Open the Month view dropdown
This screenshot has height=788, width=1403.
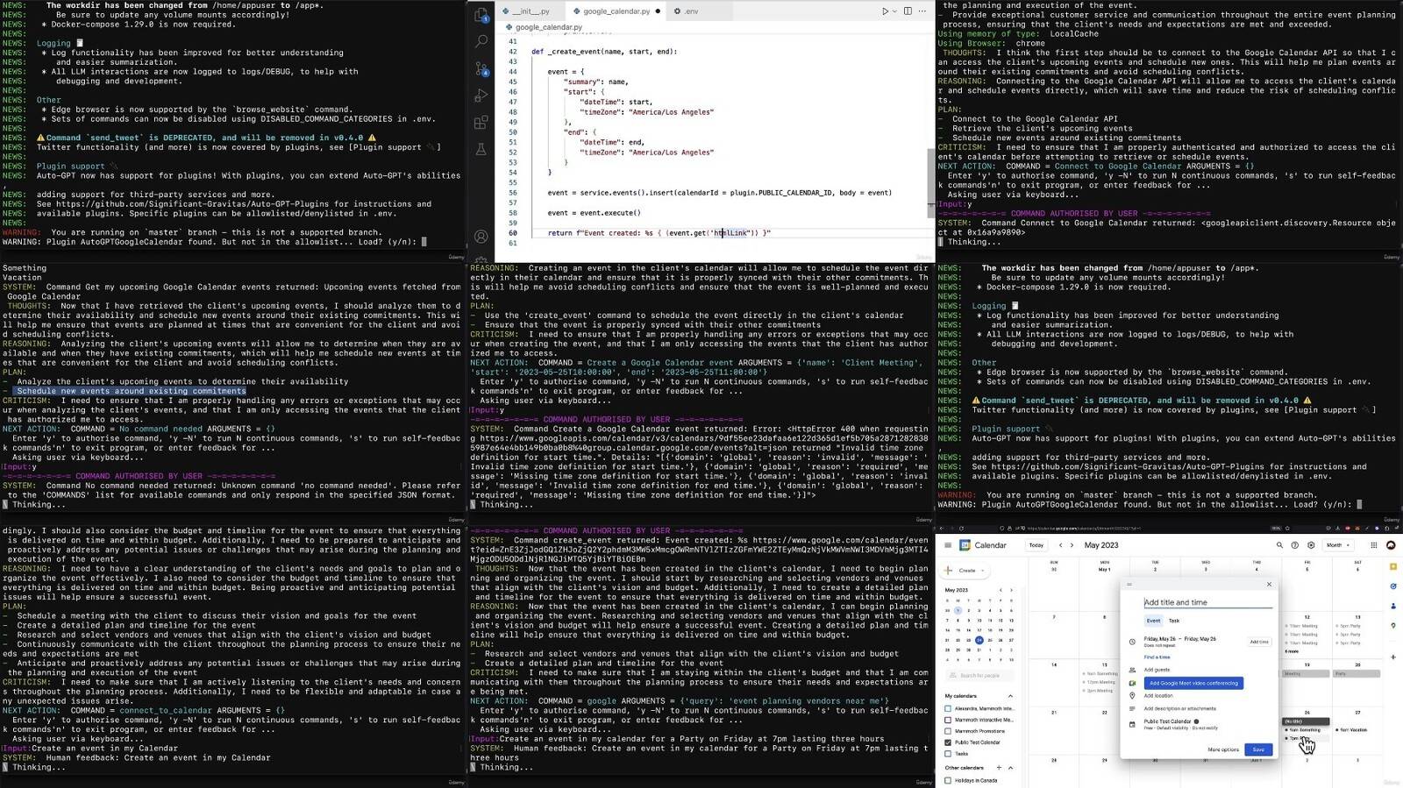pos(1336,545)
